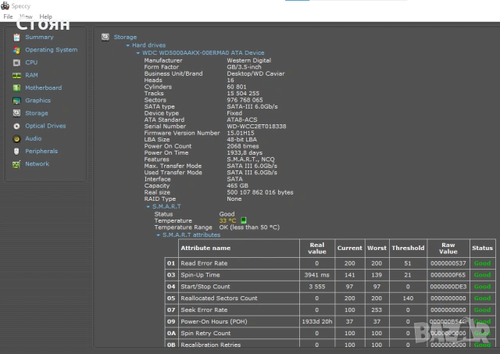Click the Operating System sidebar icon
The width and height of the screenshot is (500, 354).
16,50
